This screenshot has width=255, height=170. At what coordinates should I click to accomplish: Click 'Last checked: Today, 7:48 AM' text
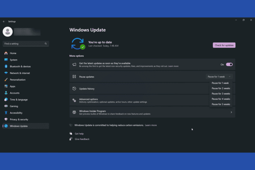coord(103,46)
